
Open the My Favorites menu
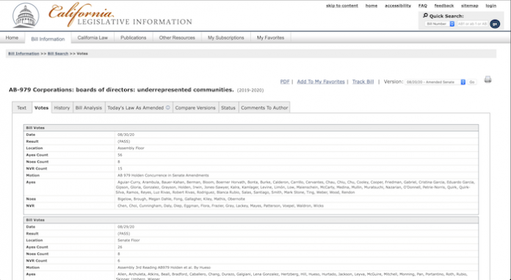tap(270, 37)
